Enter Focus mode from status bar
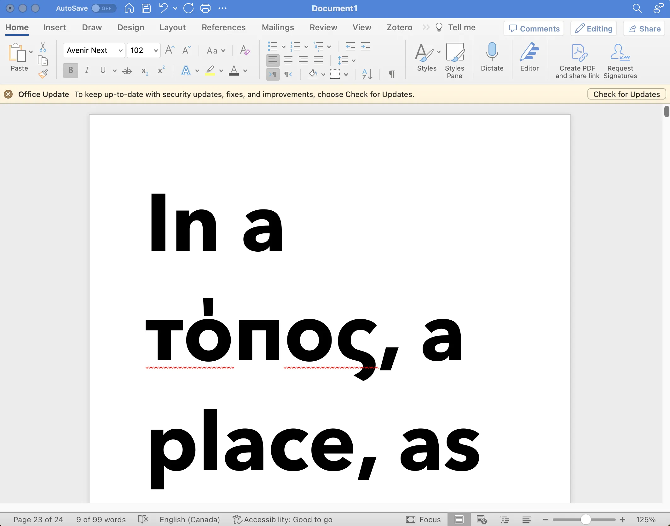Viewport: 670px width, 526px height. (423, 519)
